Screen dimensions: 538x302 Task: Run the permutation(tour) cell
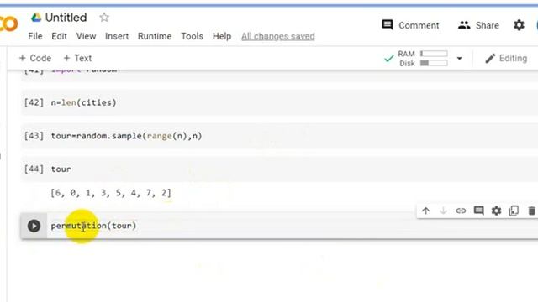coord(34,226)
